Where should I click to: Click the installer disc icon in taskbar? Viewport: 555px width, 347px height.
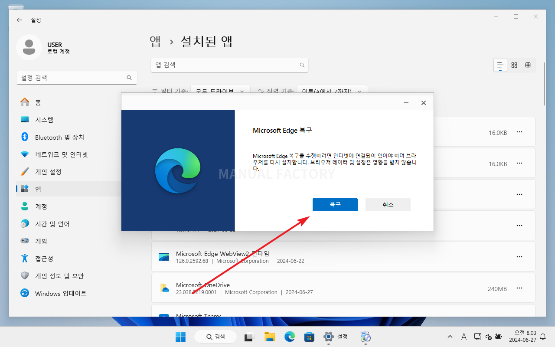pyautogui.click(x=366, y=337)
